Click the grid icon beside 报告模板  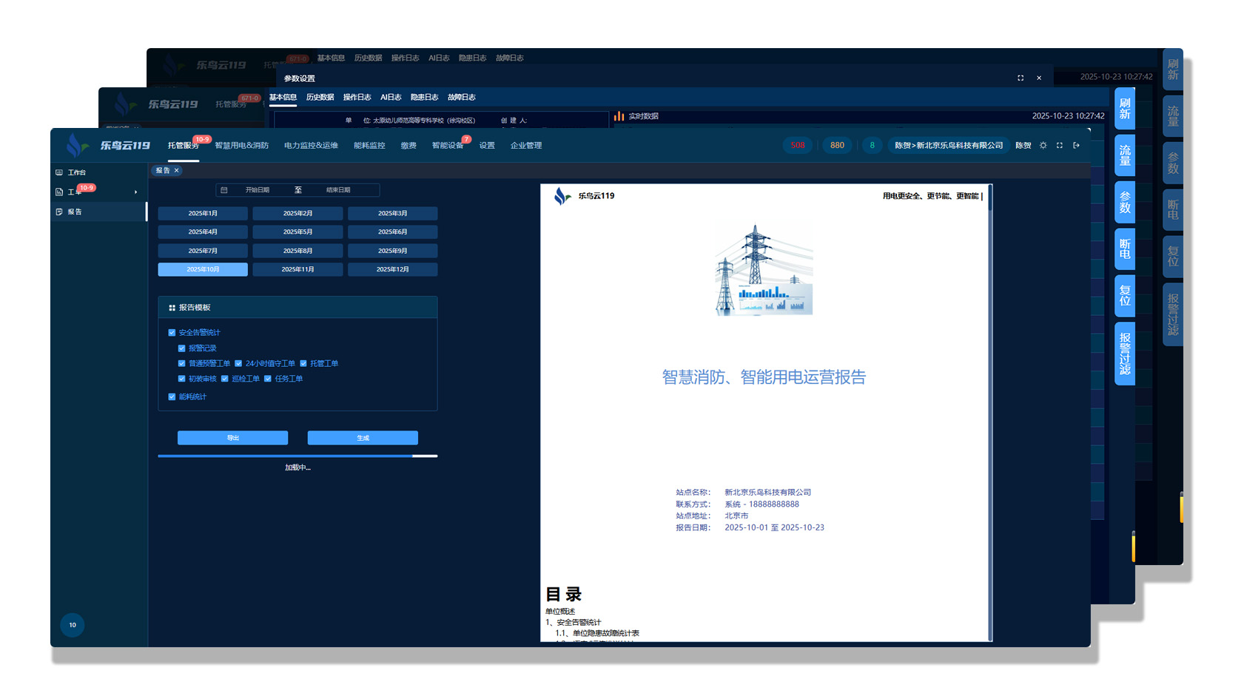coord(172,308)
